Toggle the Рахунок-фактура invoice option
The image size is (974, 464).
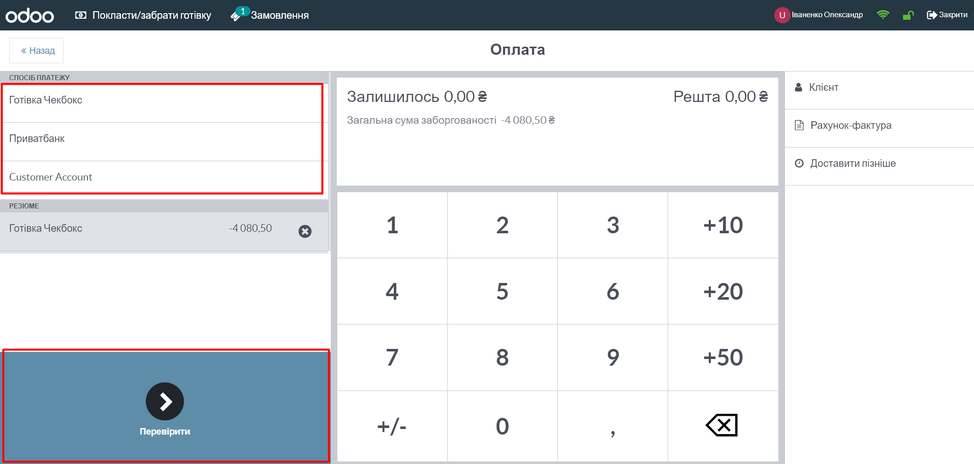point(850,125)
